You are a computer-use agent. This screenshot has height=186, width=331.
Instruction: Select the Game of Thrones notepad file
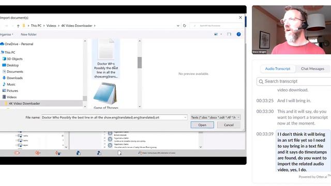pyautogui.click(x=106, y=96)
